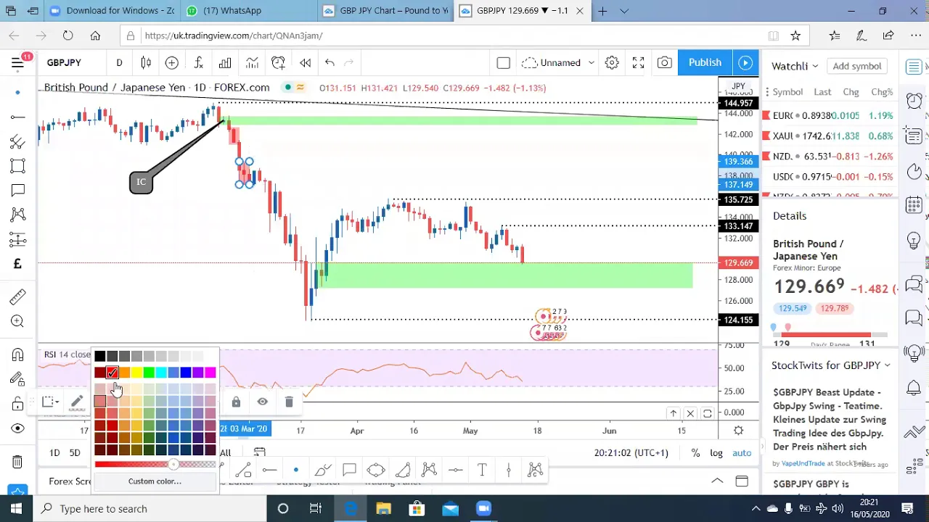Image resolution: width=929 pixels, height=522 pixels.
Task: Open the D timeframe interval selector
Action: tap(119, 63)
